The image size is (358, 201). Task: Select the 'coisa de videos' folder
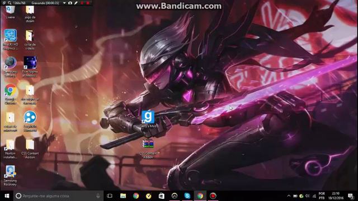(30, 40)
